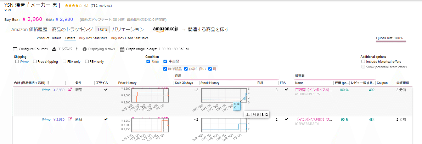422x144 pixels.
Task: Sort by FBA column header
Action: (x=283, y=83)
